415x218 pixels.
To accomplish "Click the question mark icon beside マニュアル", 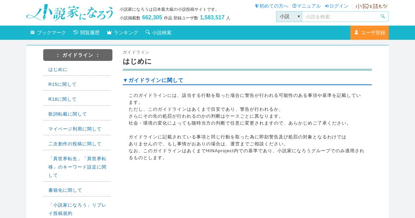I will point(294,6).
